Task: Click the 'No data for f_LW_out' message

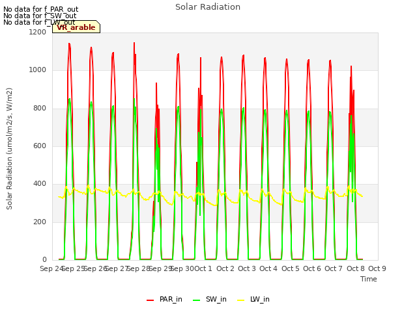Action: tap(39, 22)
